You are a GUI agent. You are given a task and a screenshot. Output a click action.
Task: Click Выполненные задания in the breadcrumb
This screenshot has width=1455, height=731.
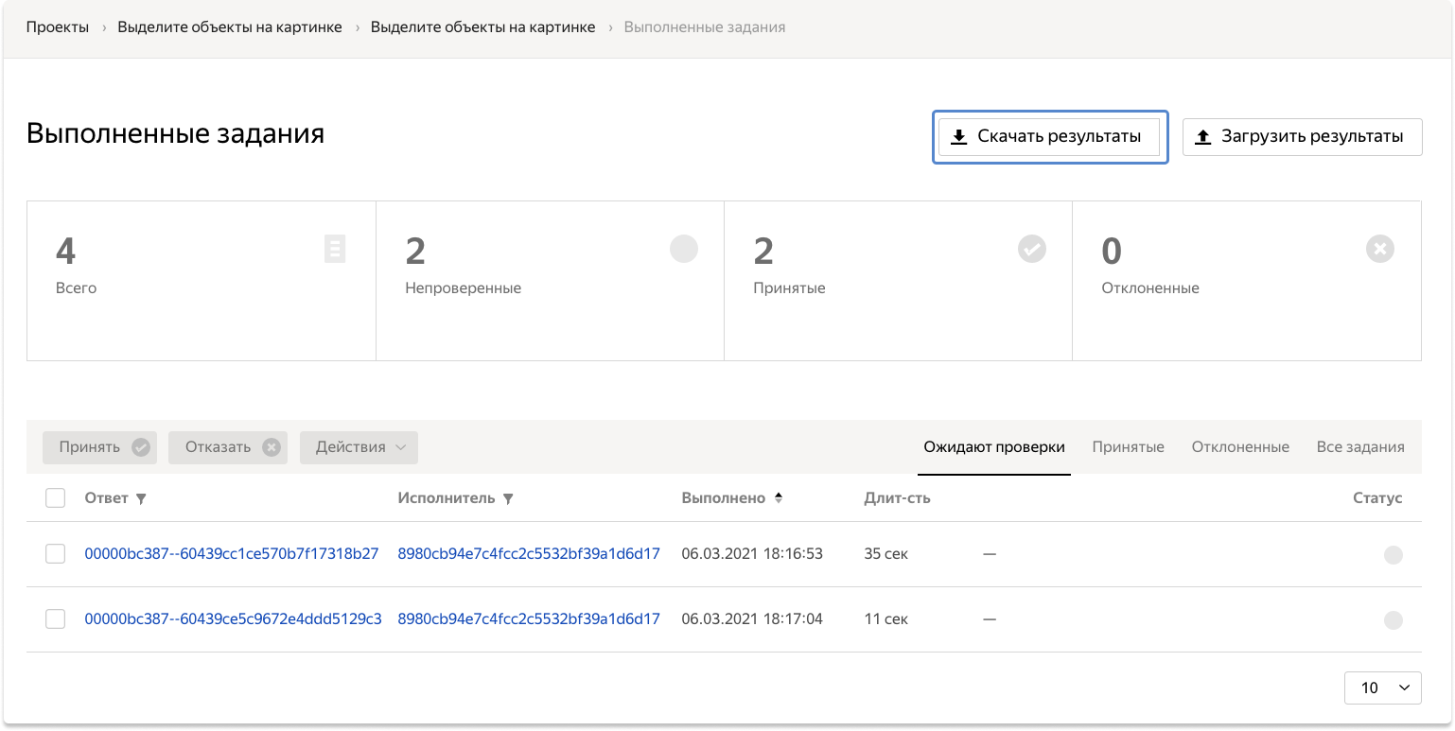705,27
